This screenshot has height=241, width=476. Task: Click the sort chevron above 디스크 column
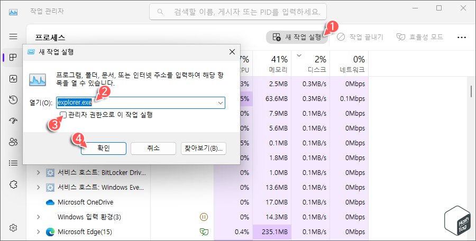(299, 55)
